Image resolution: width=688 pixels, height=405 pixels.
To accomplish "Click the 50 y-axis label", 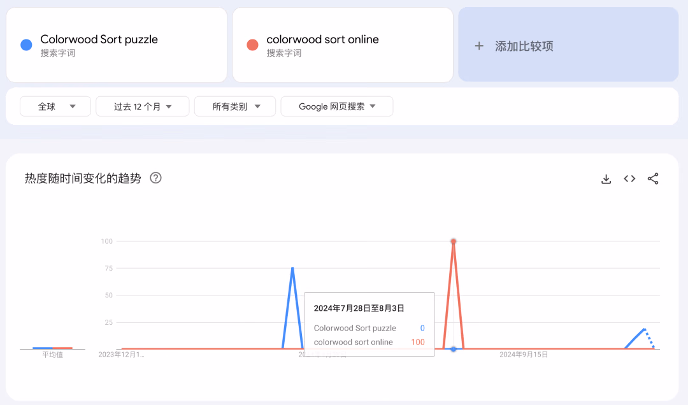I will coord(109,295).
